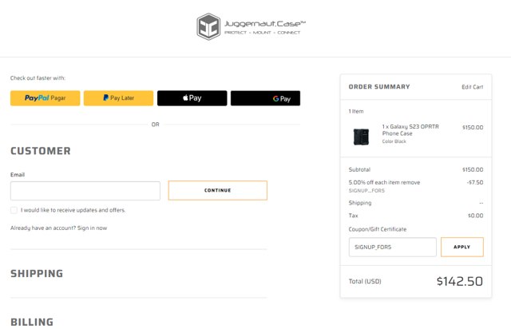Check out with Google Pay
The image size is (511, 329).
(x=265, y=98)
